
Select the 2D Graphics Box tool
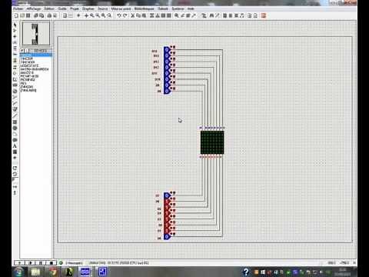click(x=15, y=122)
